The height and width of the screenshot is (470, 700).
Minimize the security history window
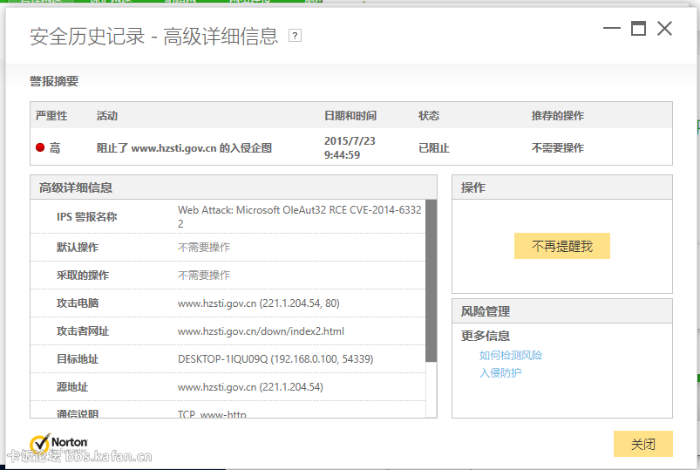point(612,28)
